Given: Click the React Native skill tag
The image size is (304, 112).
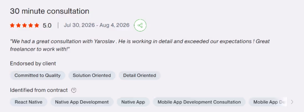Looking at the screenshot, I should 29,102.
